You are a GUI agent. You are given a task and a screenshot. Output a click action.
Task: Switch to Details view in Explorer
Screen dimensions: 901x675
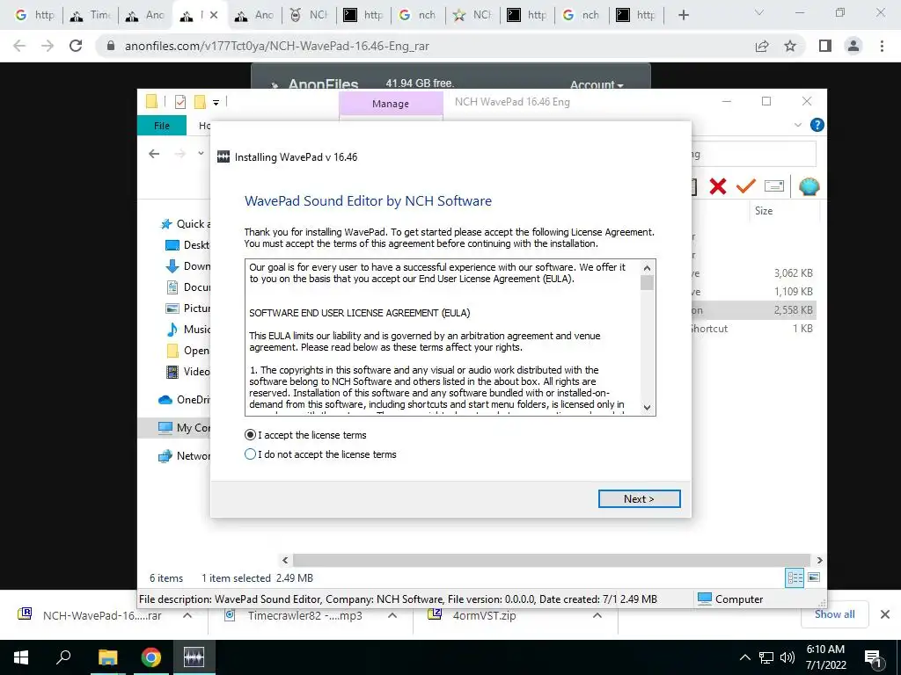(795, 577)
